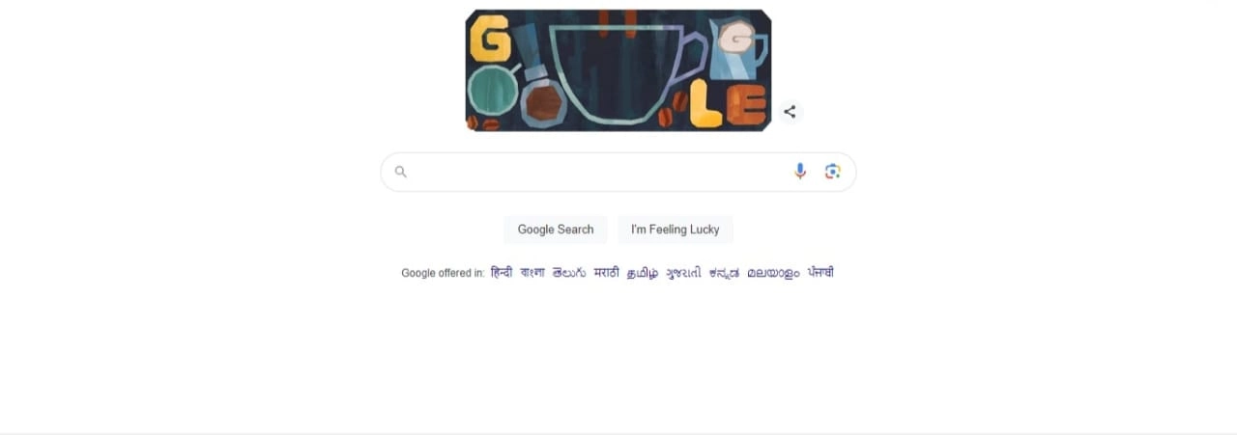
Task: Switch Google to Hindi (हिन्दी) language
Action: [x=502, y=273]
